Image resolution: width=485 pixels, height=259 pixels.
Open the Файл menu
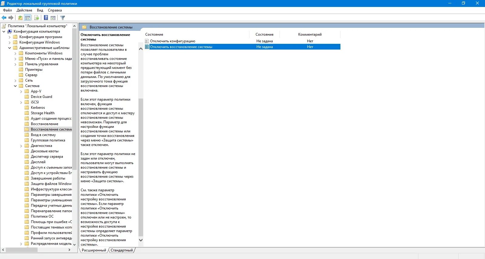[8, 10]
